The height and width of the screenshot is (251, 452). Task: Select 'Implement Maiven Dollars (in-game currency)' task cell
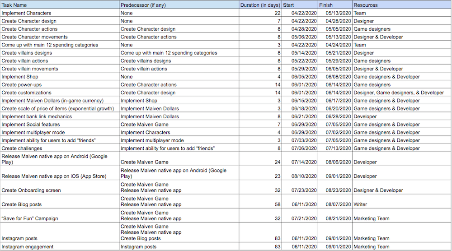(x=60, y=101)
